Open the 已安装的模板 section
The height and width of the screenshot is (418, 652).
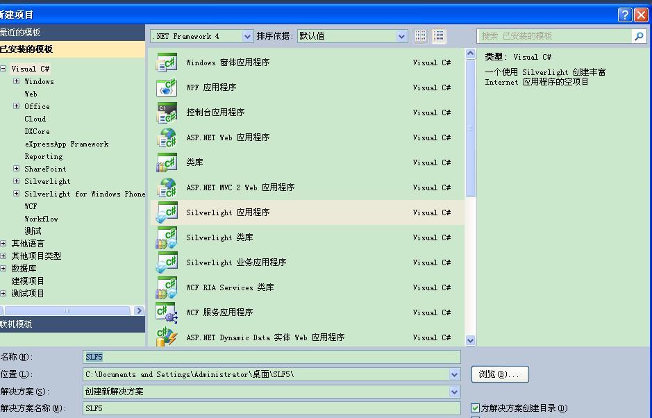(x=72, y=49)
